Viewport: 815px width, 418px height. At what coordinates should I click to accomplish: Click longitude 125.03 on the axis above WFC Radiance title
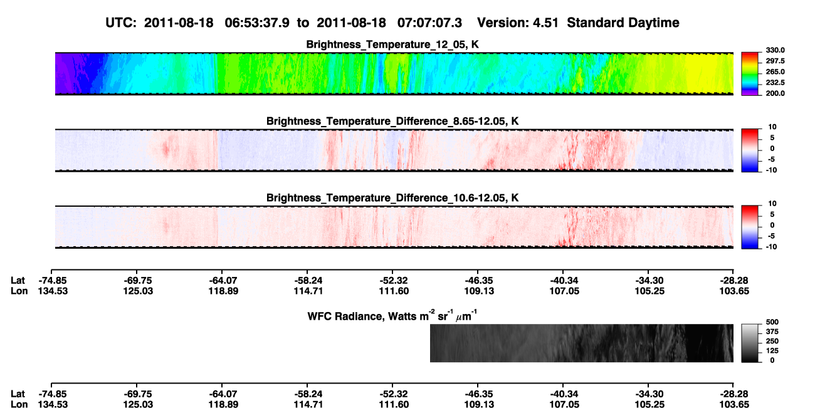click(x=137, y=291)
